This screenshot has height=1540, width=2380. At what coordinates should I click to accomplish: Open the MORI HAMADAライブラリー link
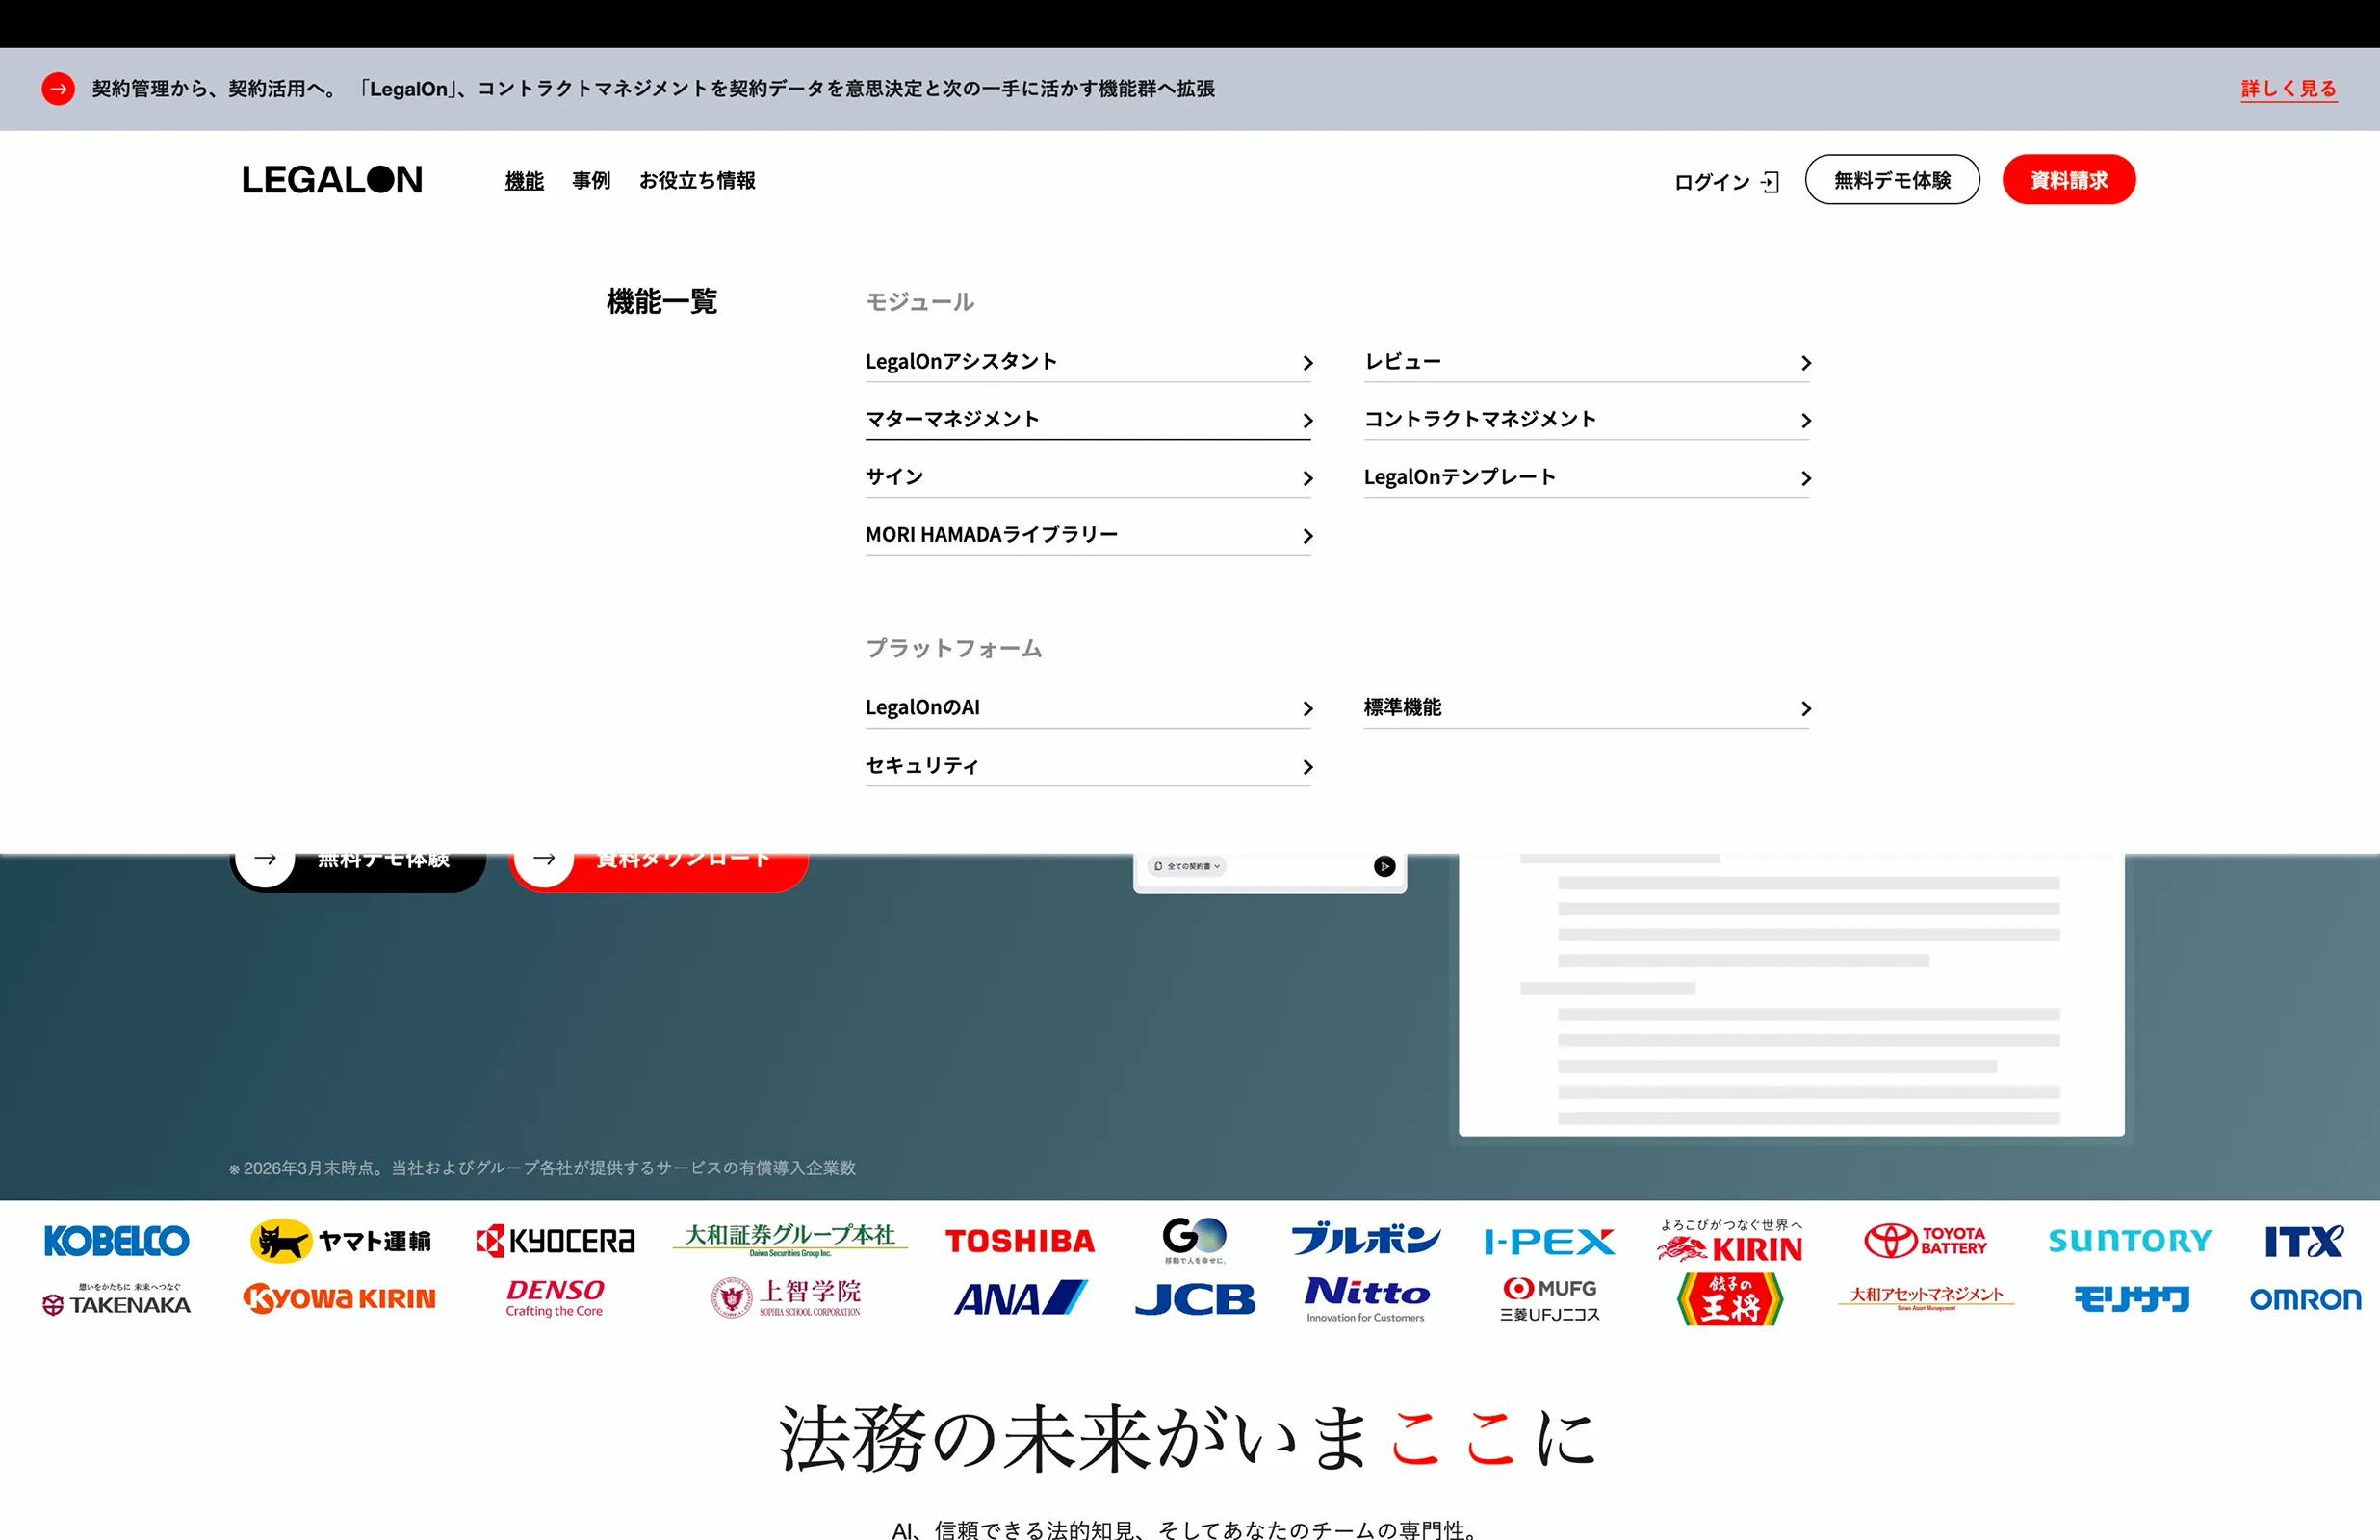click(1088, 535)
